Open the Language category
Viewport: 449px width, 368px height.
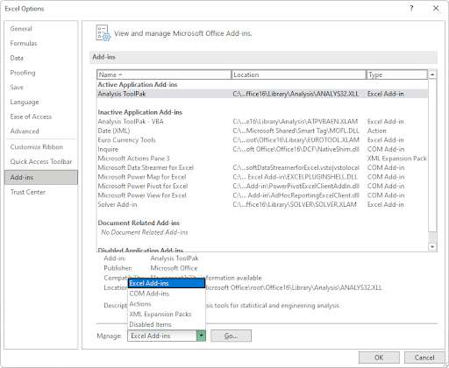pyautogui.click(x=25, y=102)
